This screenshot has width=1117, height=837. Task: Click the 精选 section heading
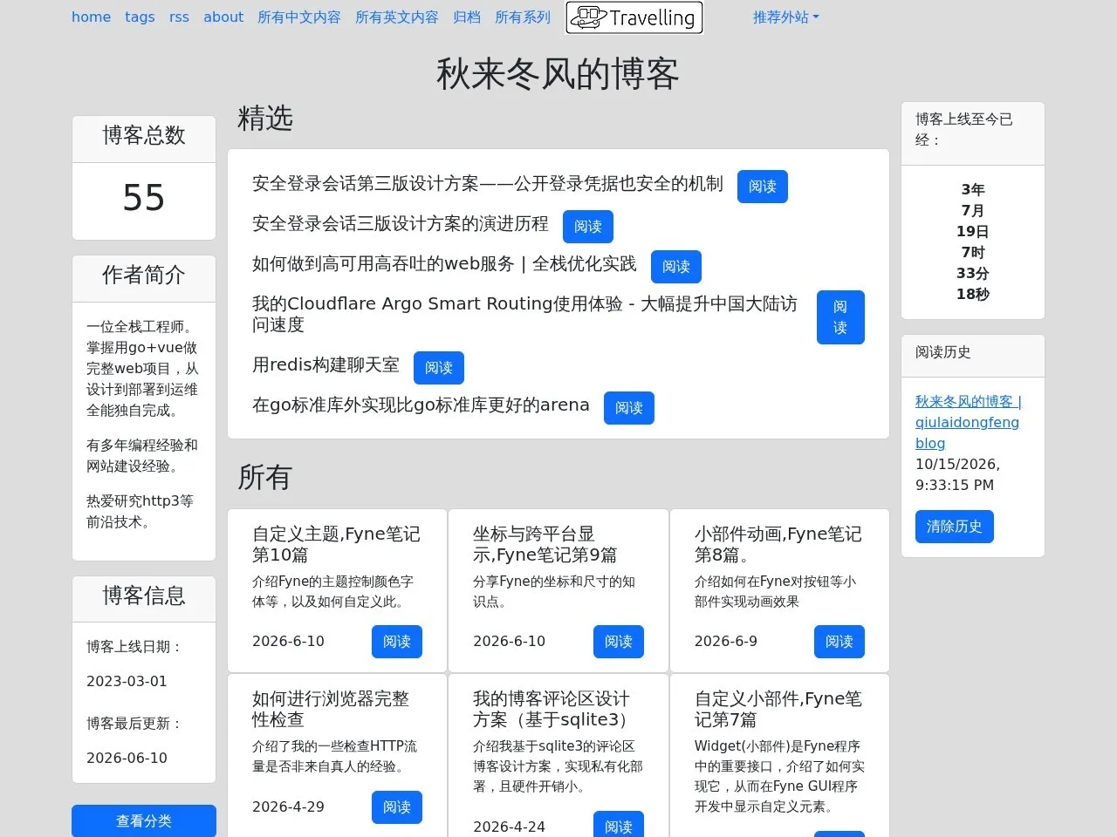click(265, 118)
